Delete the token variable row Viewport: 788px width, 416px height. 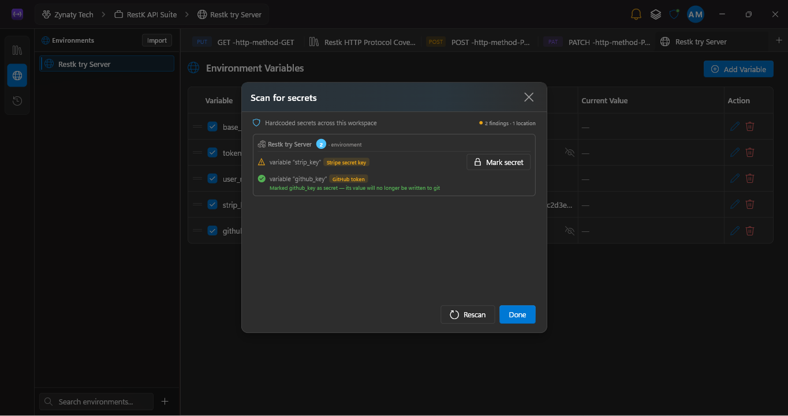coord(750,152)
